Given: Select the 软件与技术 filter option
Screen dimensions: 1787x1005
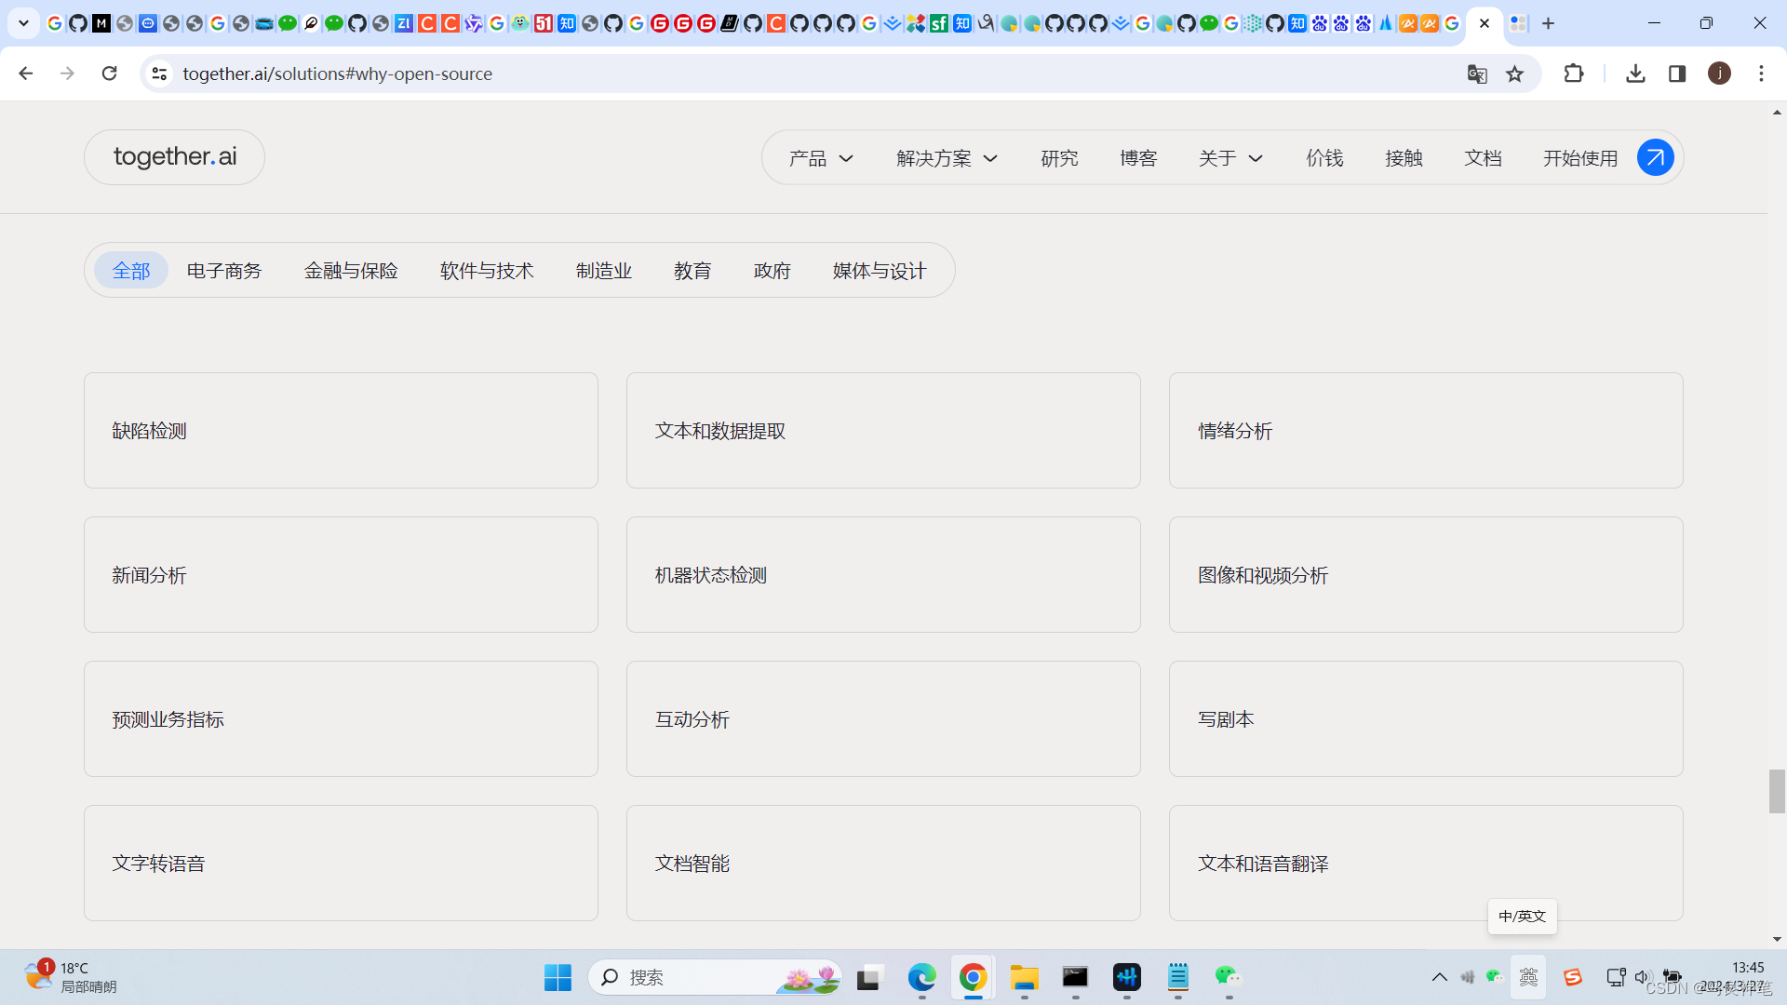Looking at the screenshot, I should click(488, 270).
